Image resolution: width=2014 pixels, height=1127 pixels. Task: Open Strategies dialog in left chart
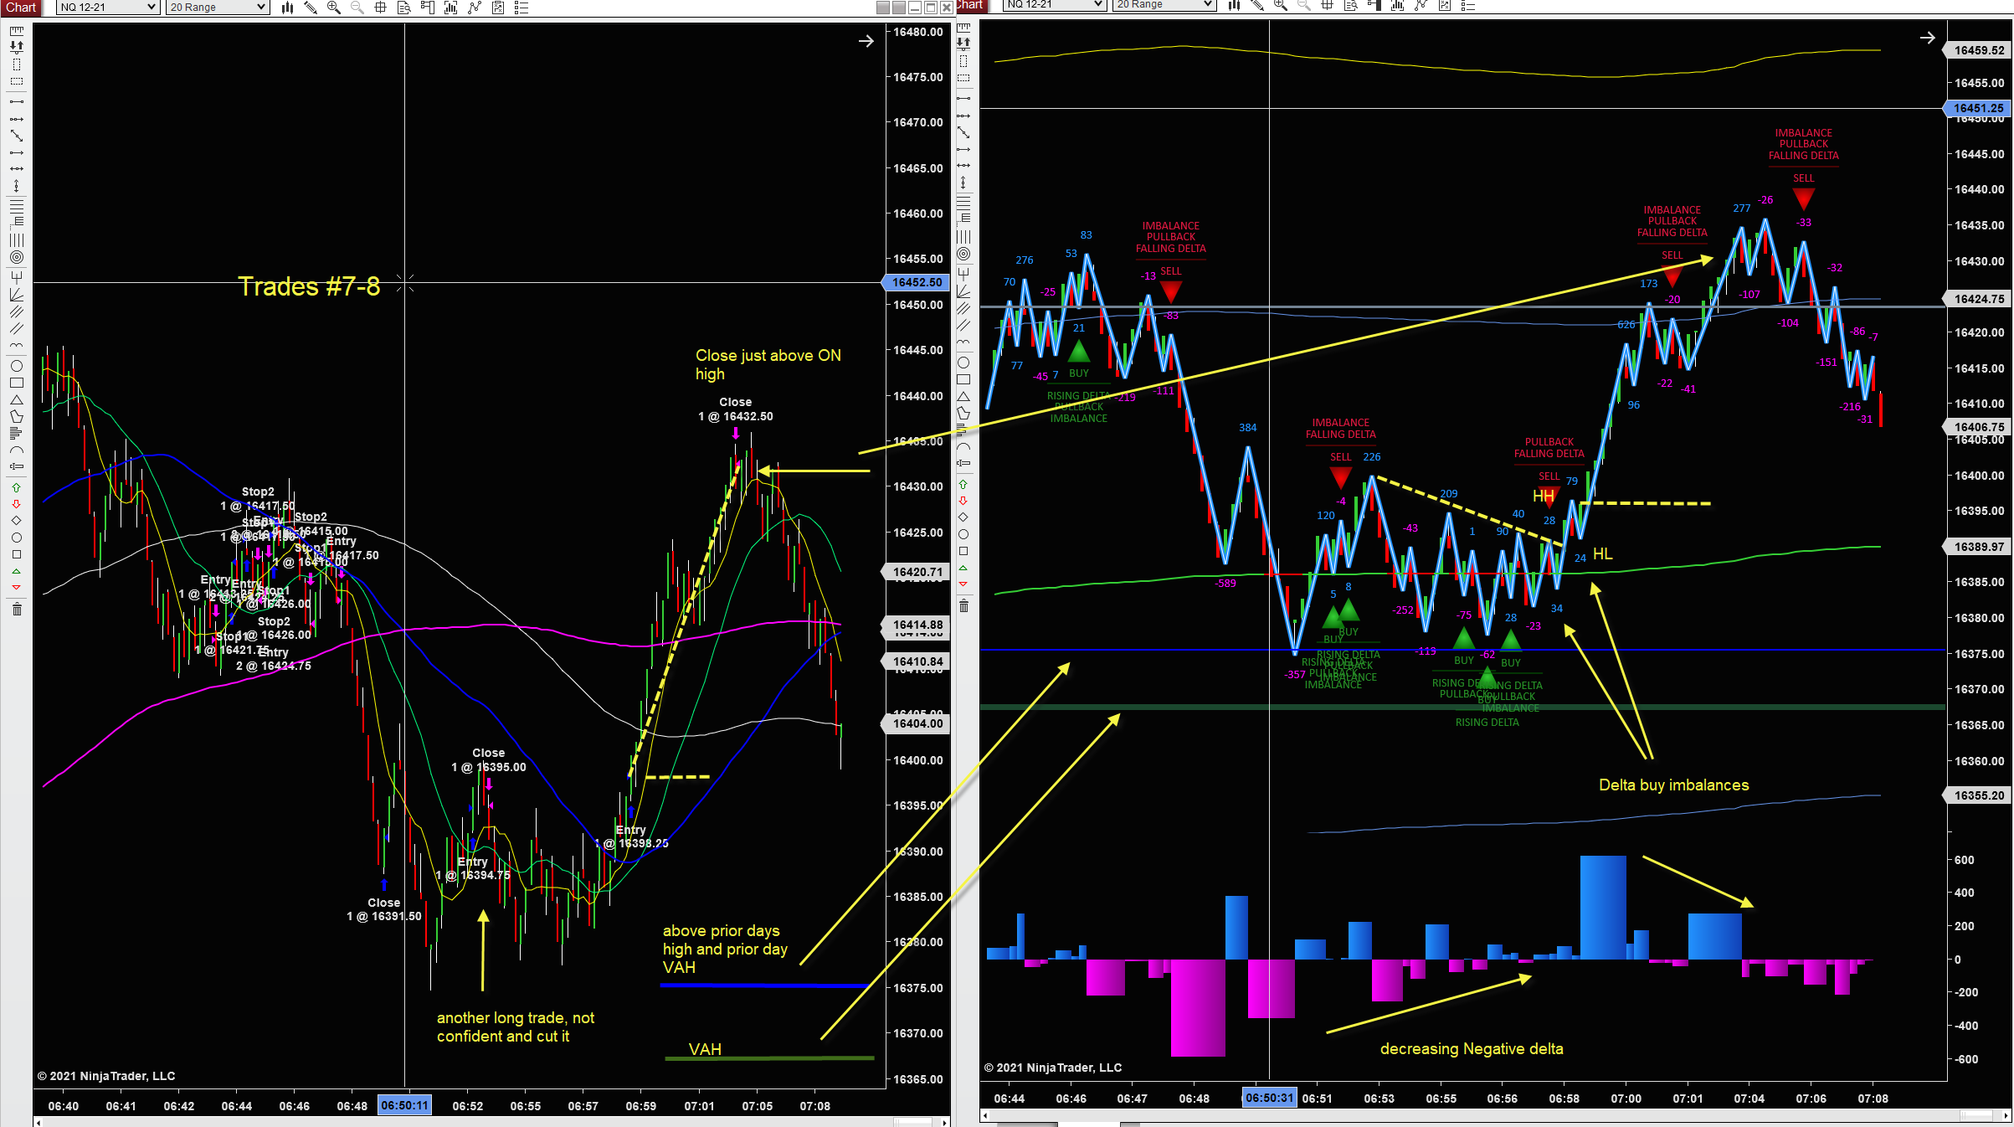pyautogui.click(x=498, y=8)
